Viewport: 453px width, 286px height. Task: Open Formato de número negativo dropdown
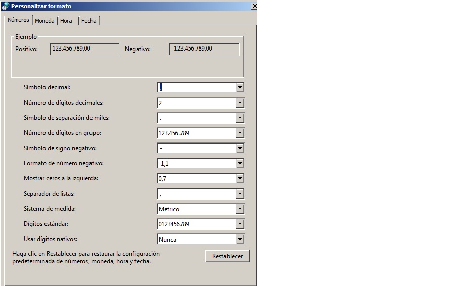tap(240, 164)
